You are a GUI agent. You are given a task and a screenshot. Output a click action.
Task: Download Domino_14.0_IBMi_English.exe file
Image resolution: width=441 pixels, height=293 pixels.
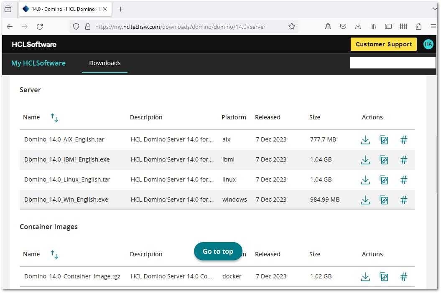(365, 160)
